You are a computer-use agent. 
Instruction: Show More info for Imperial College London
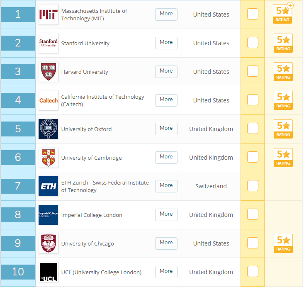[166, 214]
